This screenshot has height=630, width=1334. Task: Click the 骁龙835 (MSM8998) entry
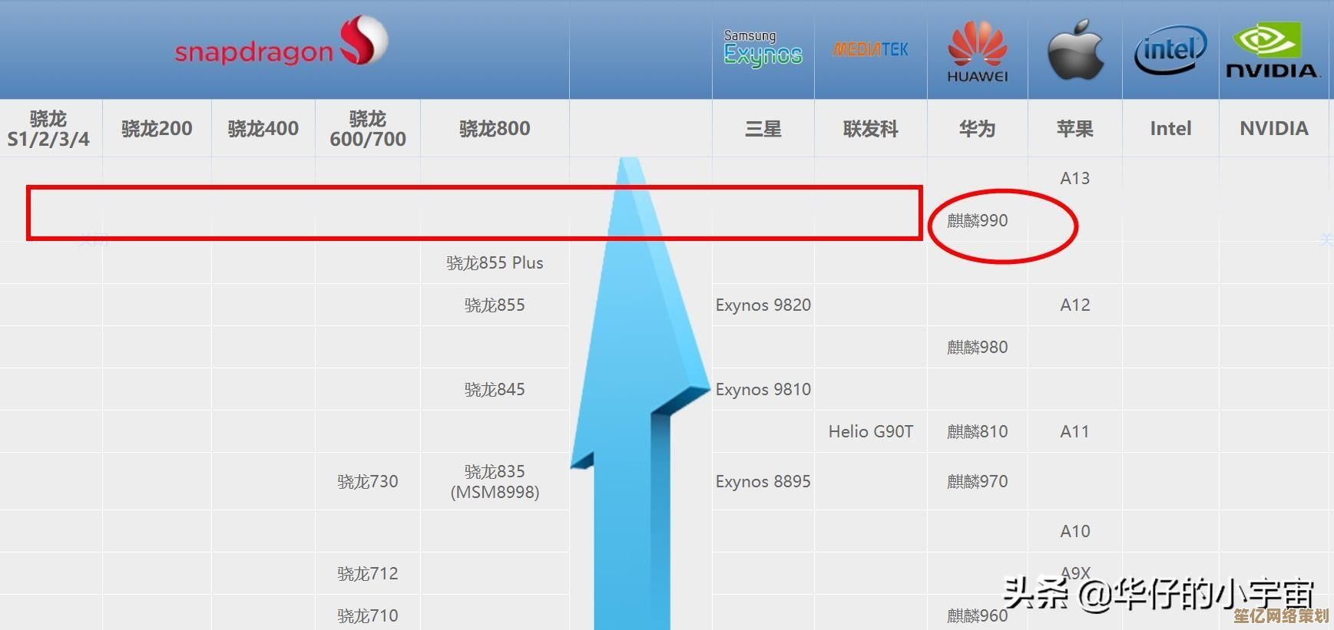(x=495, y=481)
